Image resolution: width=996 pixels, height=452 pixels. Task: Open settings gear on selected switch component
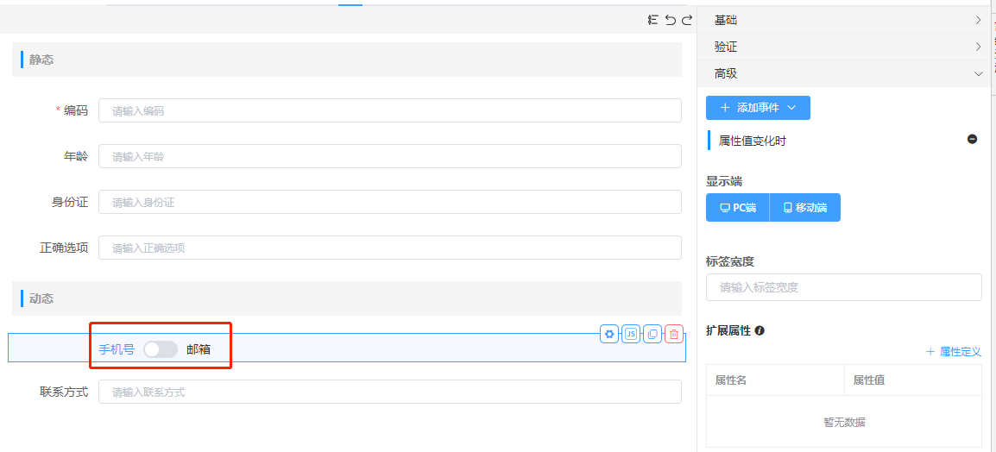click(609, 334)
